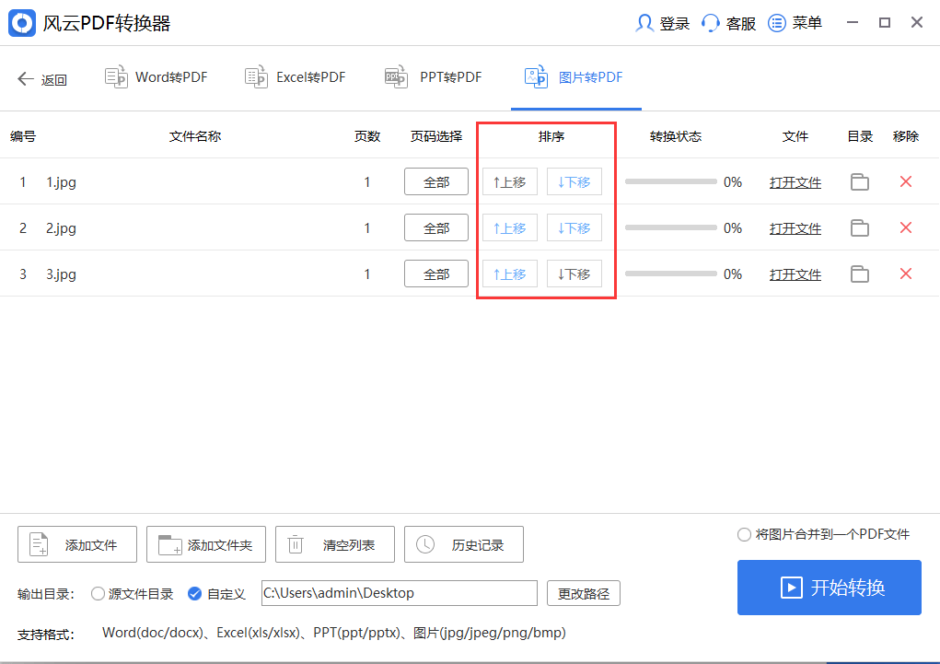Click the output path input field
Viewport: 940px width, 664px height.
[x=399, y=594]
